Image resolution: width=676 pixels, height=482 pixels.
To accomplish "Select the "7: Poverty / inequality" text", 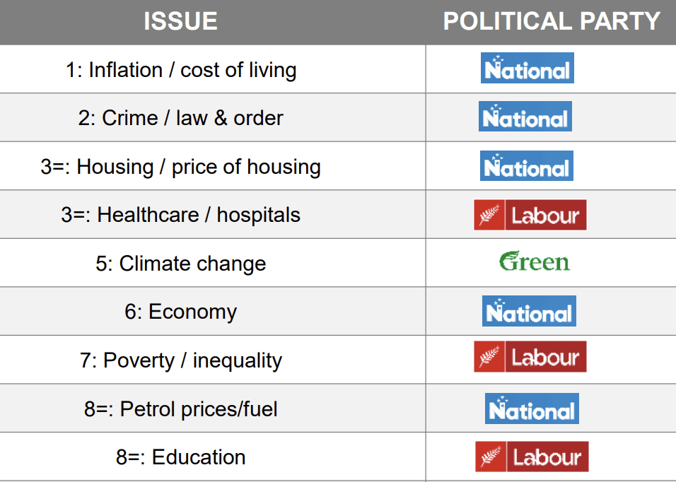I will tap(181, 360).
